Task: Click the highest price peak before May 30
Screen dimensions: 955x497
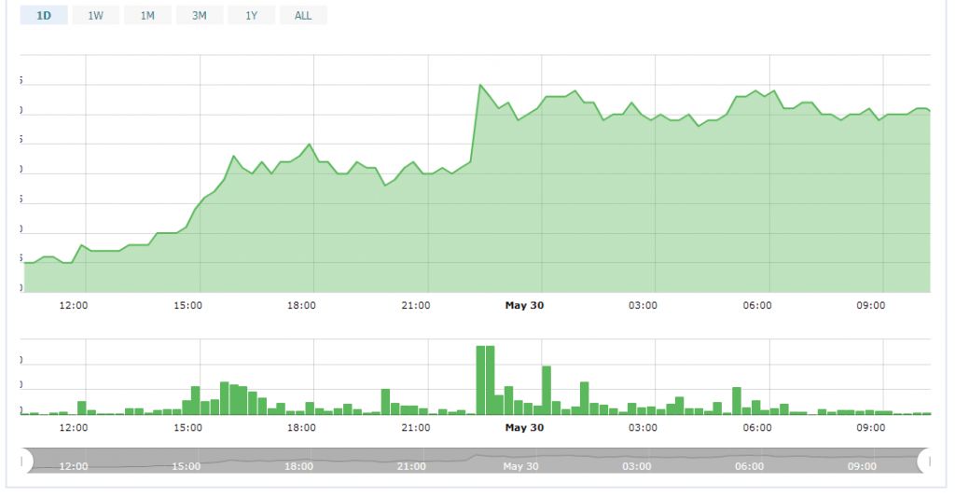Action: [479, 86]
